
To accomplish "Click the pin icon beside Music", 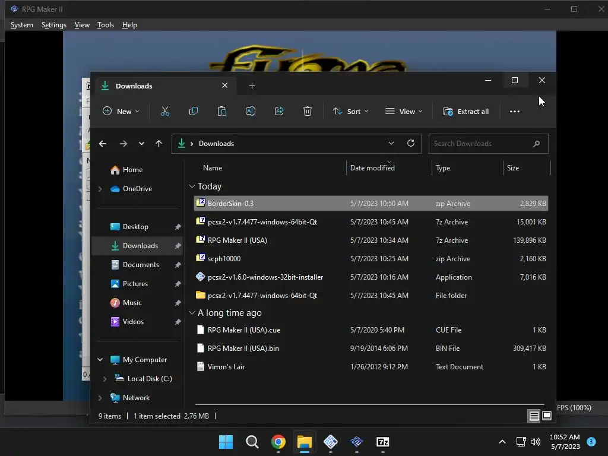I will [178, 303].
